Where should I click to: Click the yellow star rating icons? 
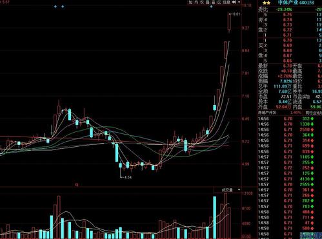point(267,3)
